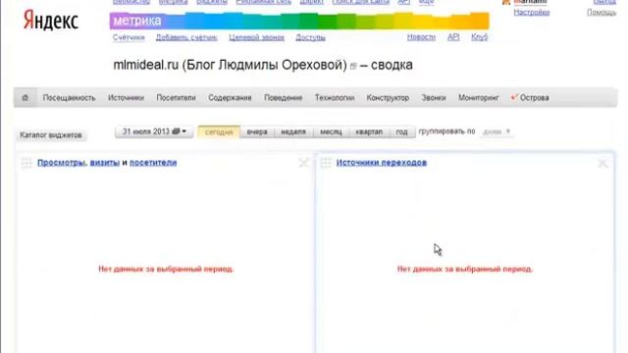Open the Источники menu

click(x=126, y=98)
